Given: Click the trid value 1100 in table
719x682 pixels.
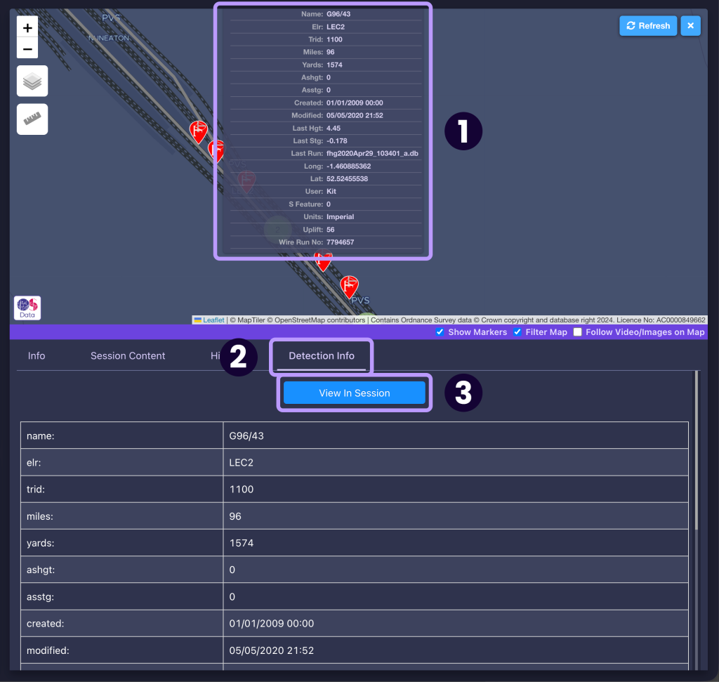Looking at the screenshot, I should [x=242, y=490].
